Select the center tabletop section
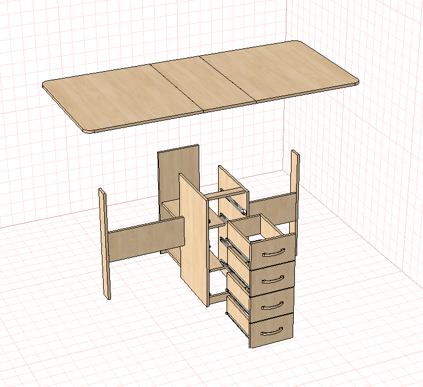 [203, 84]
